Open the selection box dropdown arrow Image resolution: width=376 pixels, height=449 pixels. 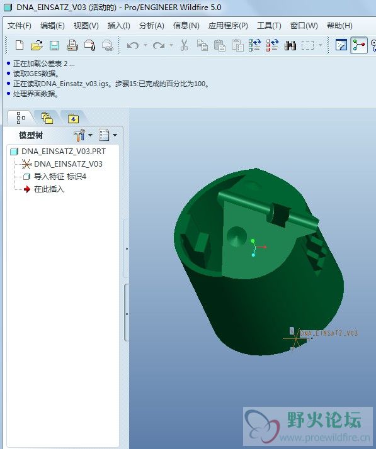[321, 45]
